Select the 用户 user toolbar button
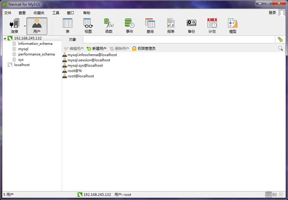Viewport: 288px width, 200px height. coord(37,26)
